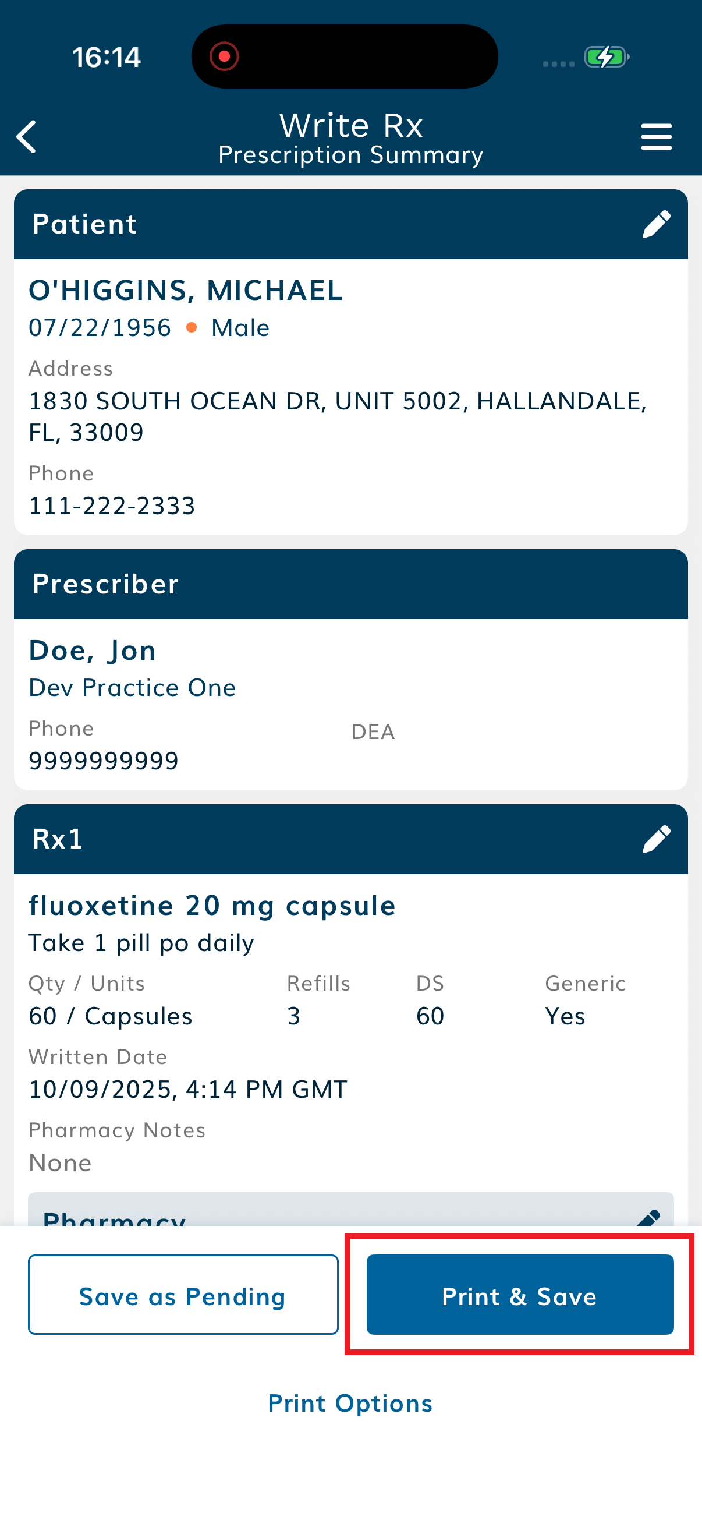Screen dimensions: 702x1527
Task: Tap the battery charging icon
Action: 605,58
